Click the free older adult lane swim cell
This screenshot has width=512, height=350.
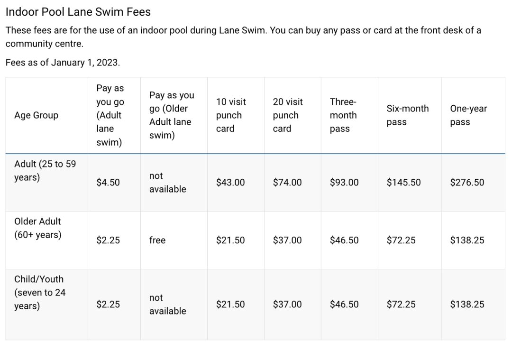pyautogui.click(x=157, y=240)
